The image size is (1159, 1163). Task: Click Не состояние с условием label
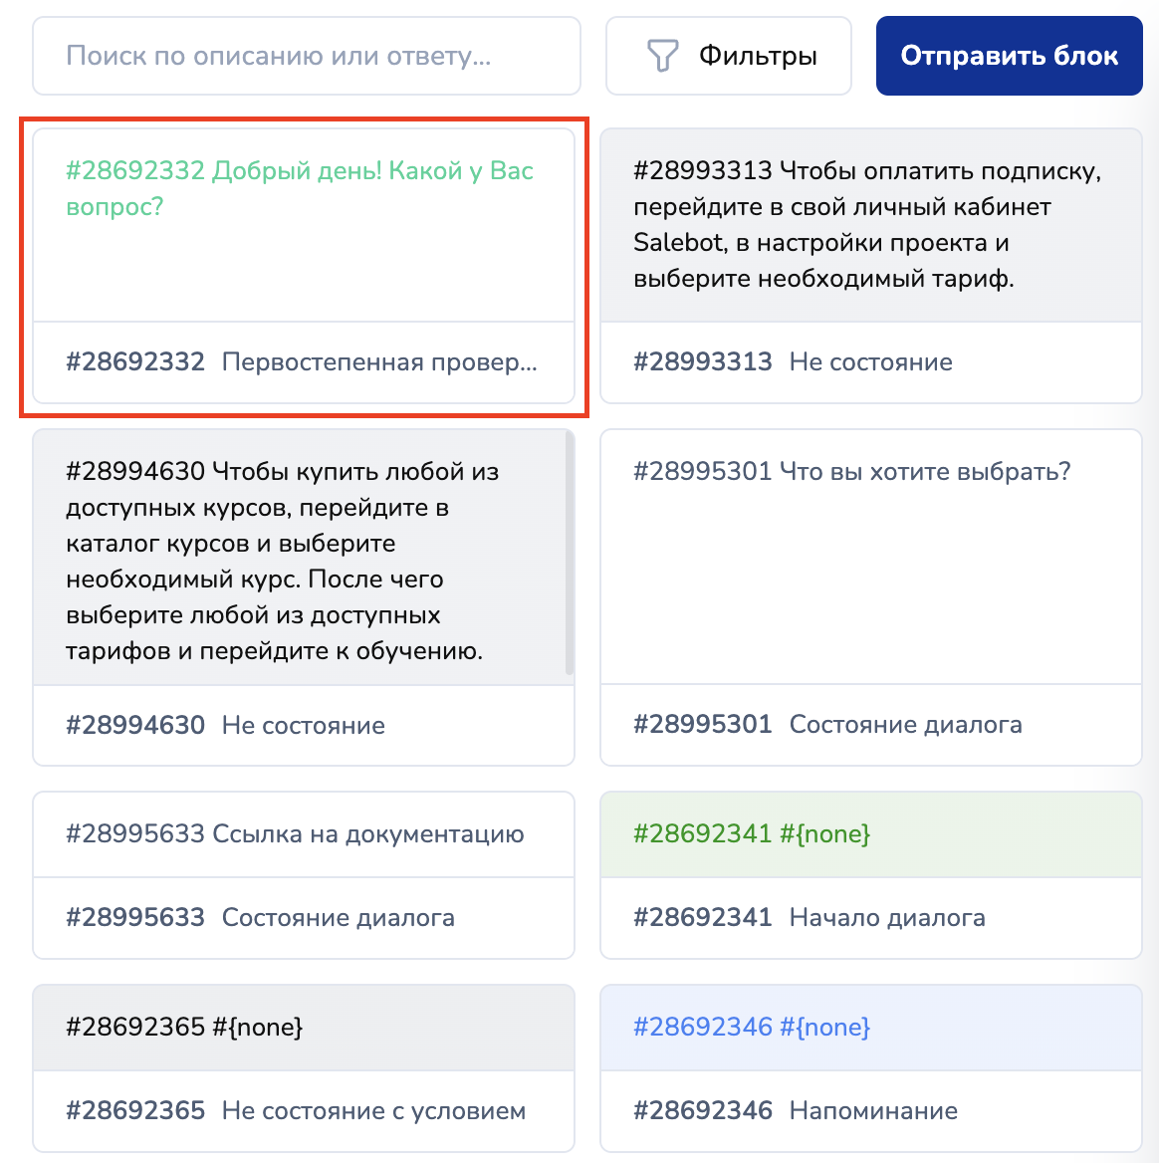coord(373,1111)
